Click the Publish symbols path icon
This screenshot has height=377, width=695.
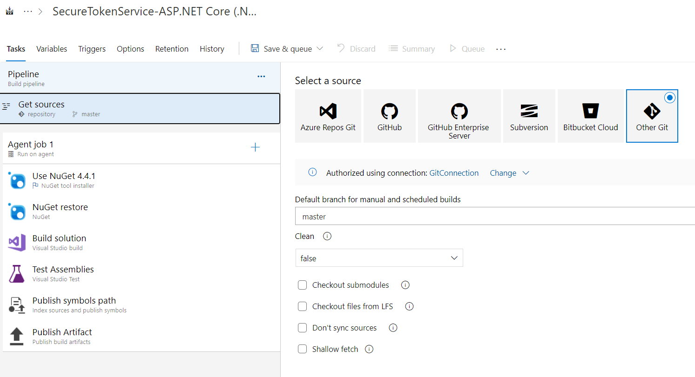pos(17,305)
